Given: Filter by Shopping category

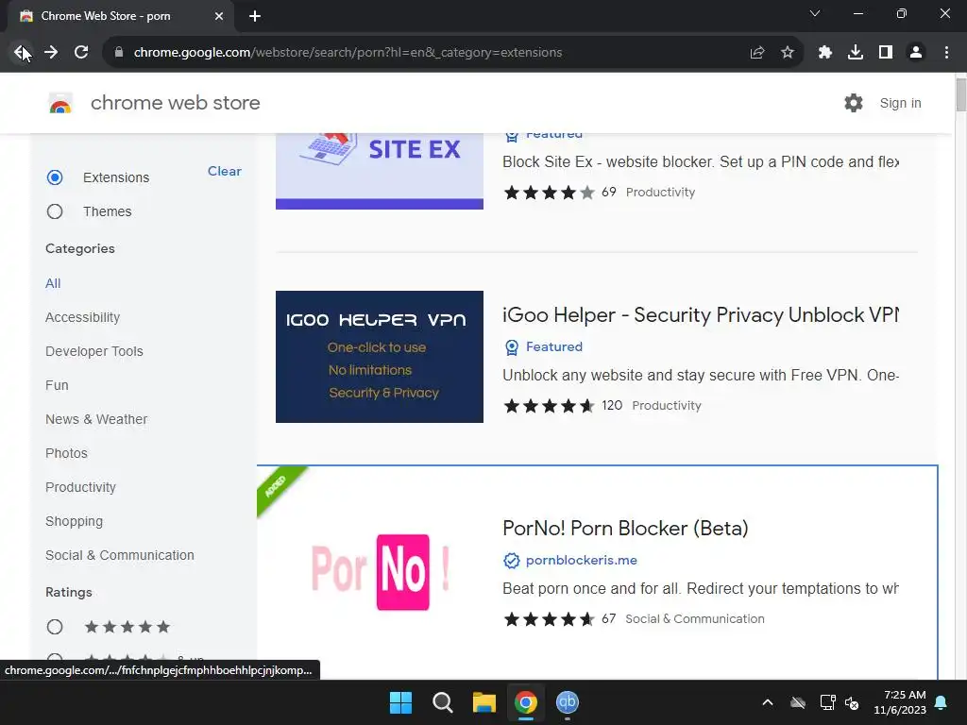Looking at the screenshot, I should [x=74, y=521].
